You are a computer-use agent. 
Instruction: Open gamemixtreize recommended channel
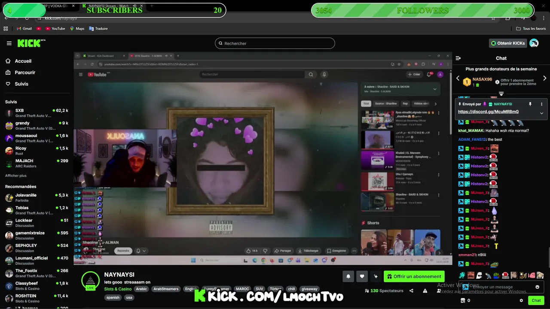pyautogui.click(x=36, y=236)
